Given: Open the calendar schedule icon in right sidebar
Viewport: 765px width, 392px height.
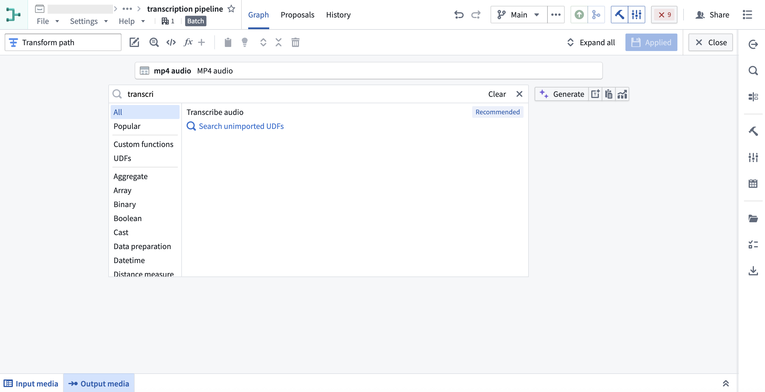Looking at the screenshot, I should coord(753,183).
